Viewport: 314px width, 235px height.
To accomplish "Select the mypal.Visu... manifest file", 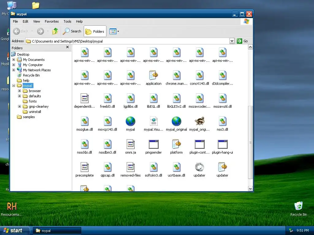I will [x=153, y=121].
